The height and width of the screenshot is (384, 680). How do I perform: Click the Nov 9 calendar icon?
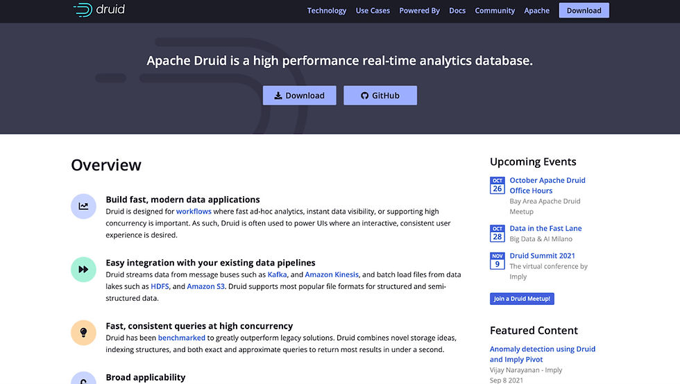(x=497, y=261)
